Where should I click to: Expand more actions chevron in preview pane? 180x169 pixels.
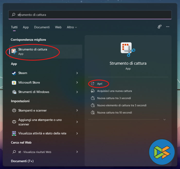[165, 120]
